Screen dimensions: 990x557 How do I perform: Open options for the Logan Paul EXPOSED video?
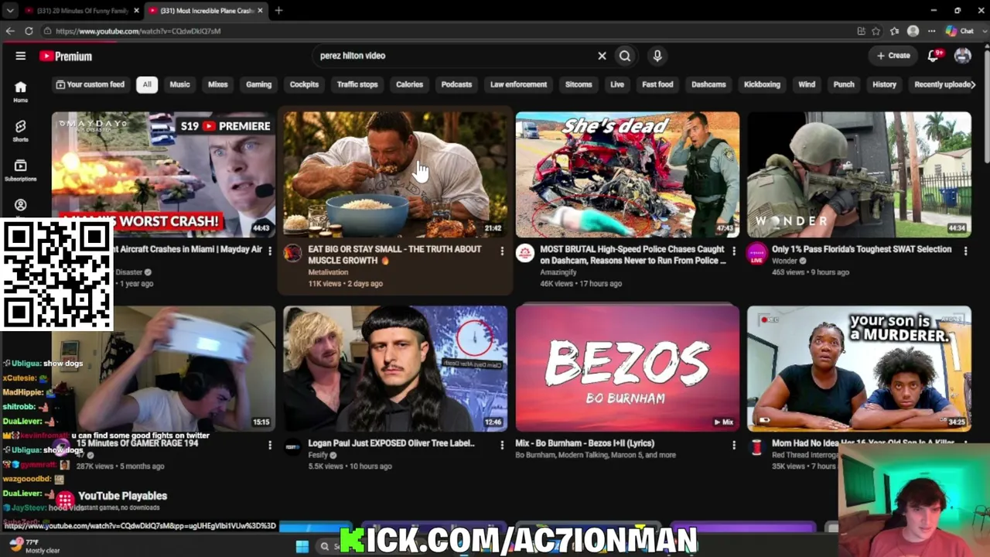click(x=501, y=444)
